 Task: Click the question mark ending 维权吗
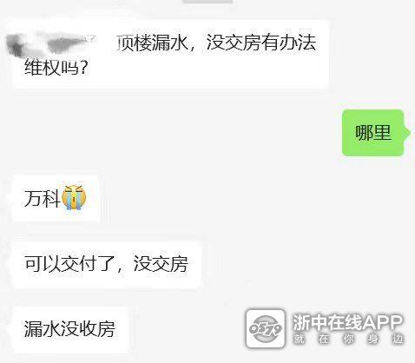point(83,69)
